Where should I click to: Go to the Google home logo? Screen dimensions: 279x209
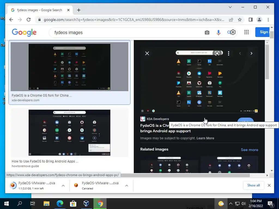tap(24, 33)
